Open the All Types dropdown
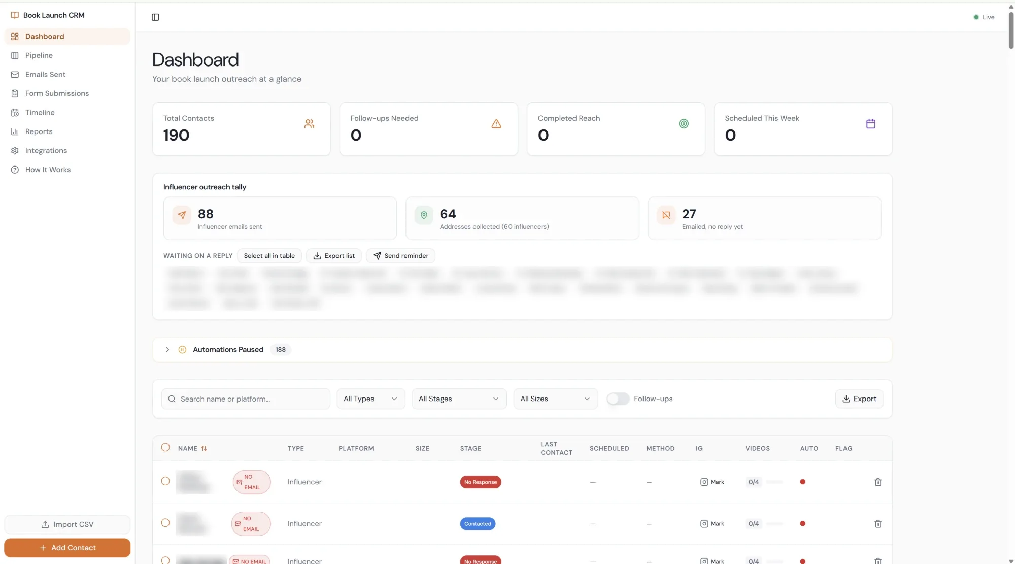The image size is (1015, 564). [x=371, y=399]
